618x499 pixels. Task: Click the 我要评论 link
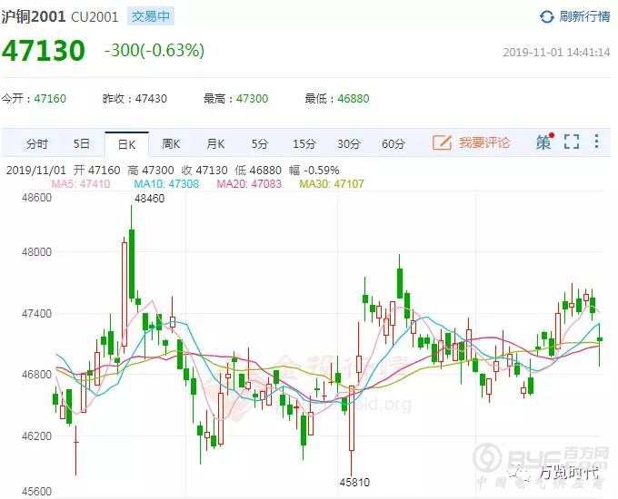pos(483,142)
